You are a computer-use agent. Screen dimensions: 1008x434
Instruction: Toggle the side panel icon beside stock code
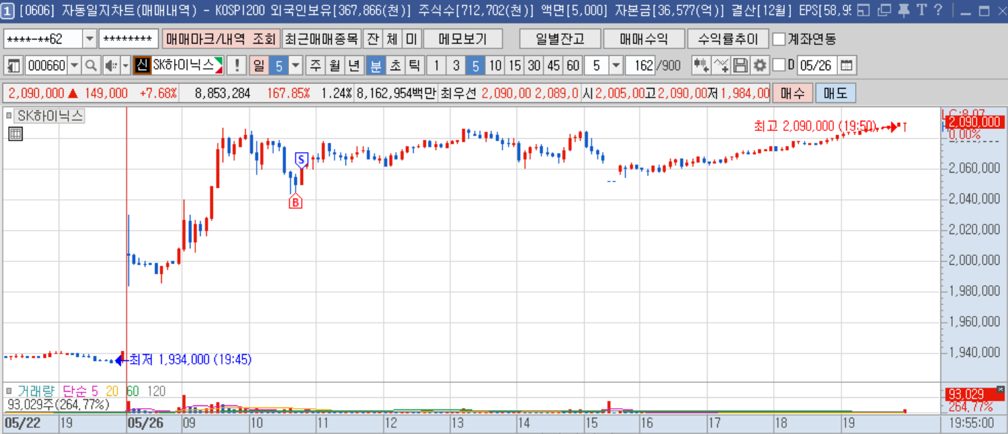(14, 66)
